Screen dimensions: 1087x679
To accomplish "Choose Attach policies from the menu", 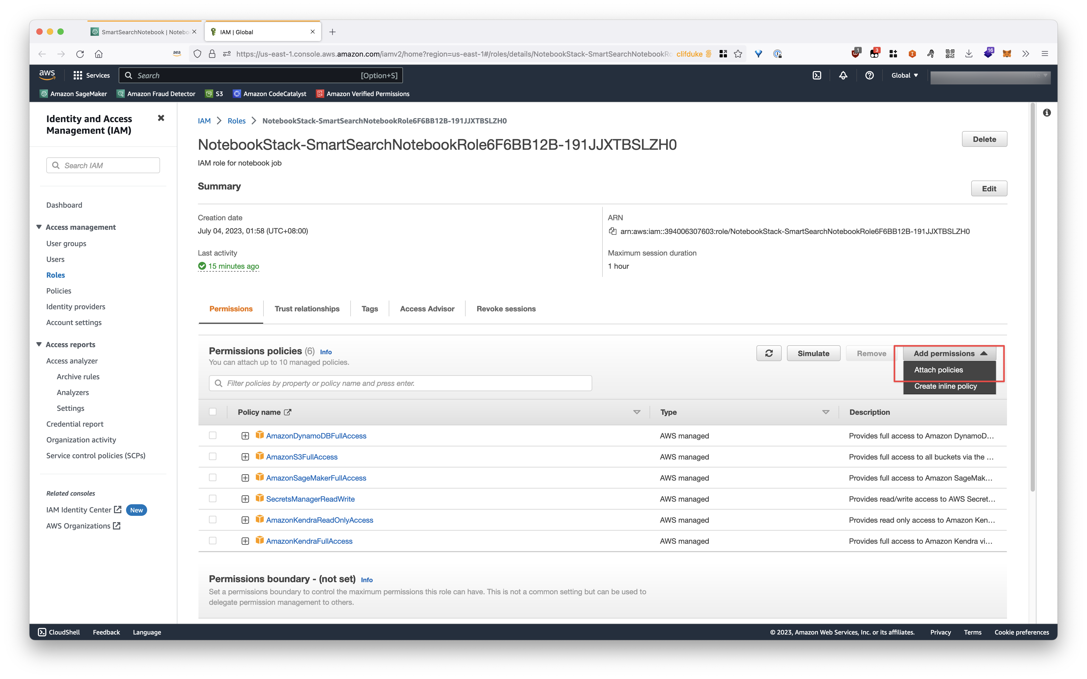I will (938, 370).
